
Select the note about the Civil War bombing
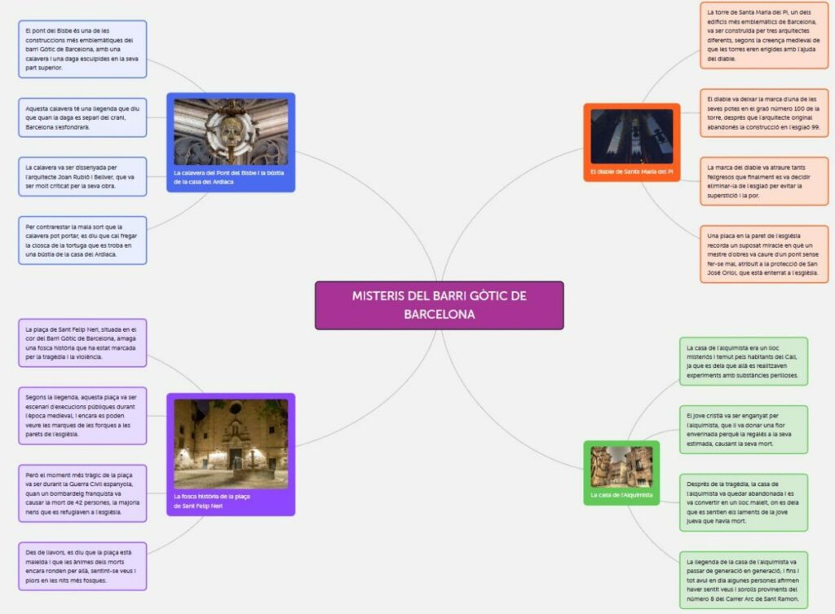click(82, 493)
